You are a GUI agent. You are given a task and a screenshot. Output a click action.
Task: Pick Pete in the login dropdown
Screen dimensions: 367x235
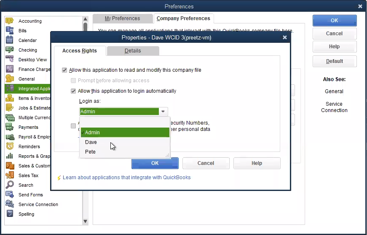[x=90, y=152]
